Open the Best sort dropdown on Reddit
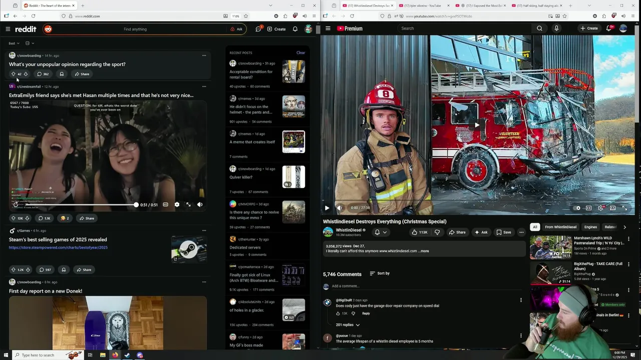Image resolution: width=641 pixels, height=360 pixels. pyautogui.click(x=14, y=43)
